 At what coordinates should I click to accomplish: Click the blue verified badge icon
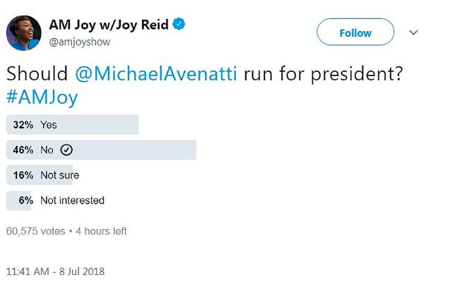tap(179, 24)
